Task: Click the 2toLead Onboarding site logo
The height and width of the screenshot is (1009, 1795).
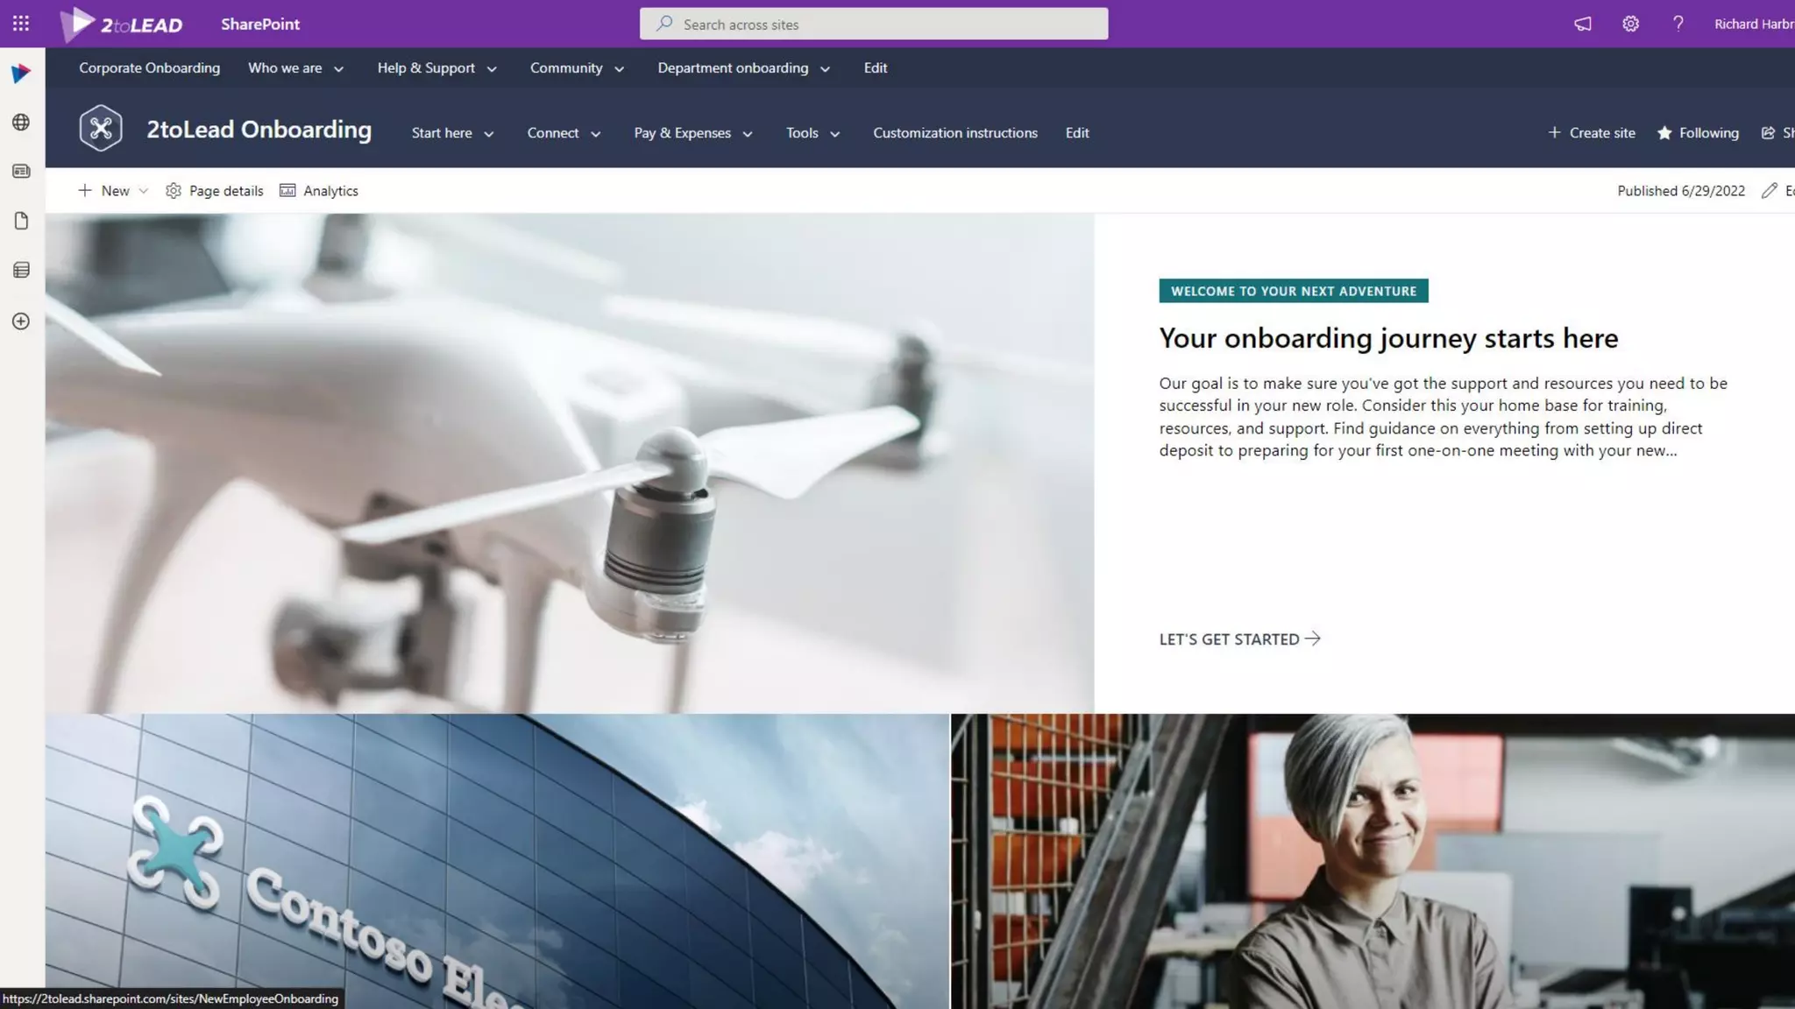Action: 101,129
